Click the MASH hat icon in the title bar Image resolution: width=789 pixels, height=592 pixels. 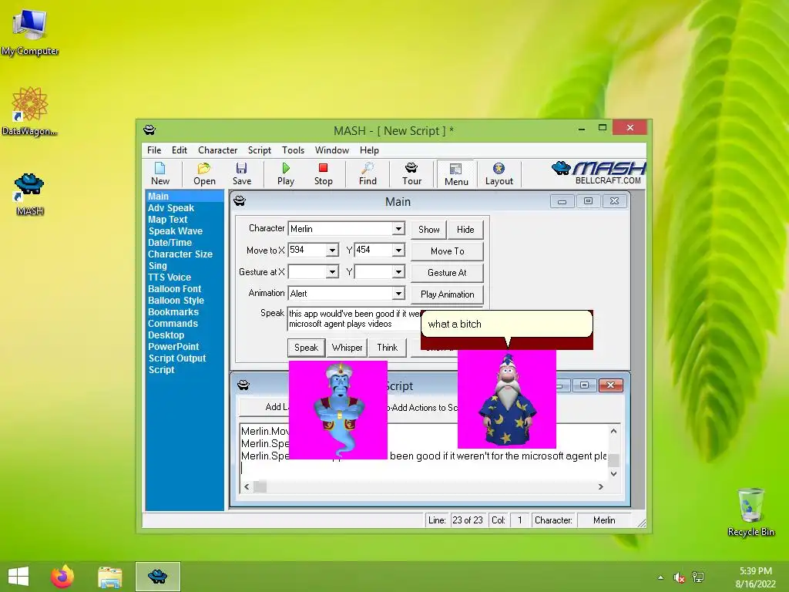coord(149,129)
